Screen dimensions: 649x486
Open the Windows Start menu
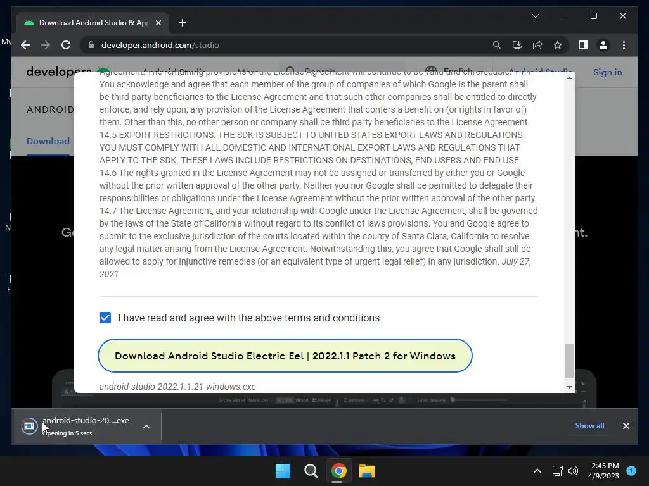pos(283,471)
